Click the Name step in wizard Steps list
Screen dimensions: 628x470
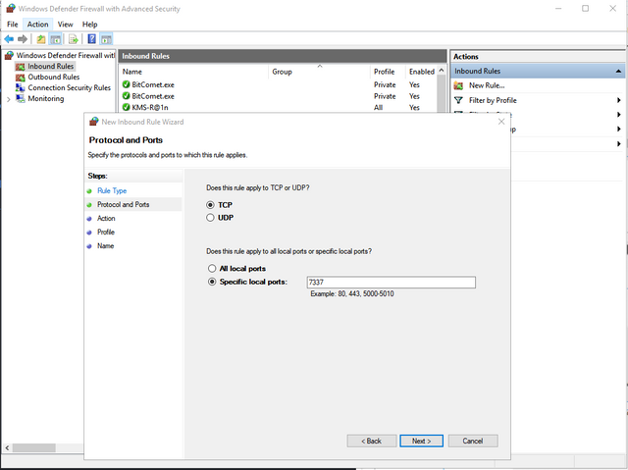(x=105, y=246)
